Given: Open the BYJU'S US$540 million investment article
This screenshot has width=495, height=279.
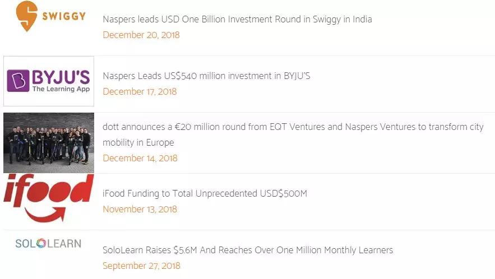Looking at the screenshot, I should [x=206, y=76].
